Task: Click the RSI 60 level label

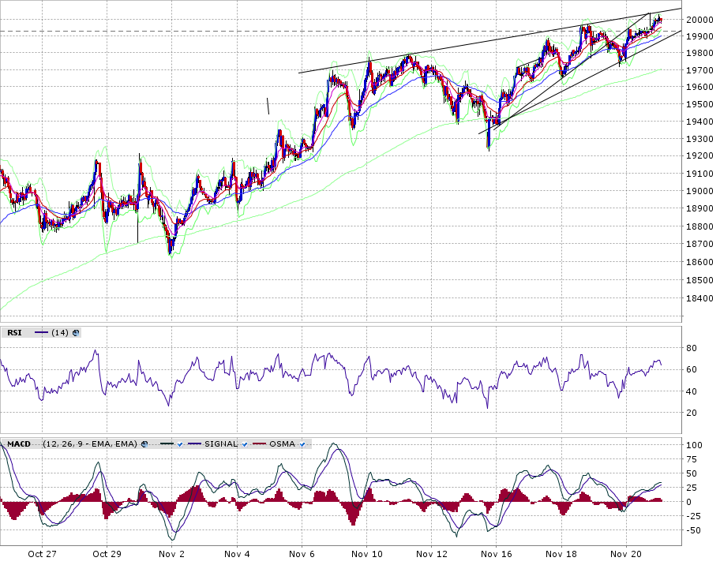Action: click(x=692, y=369)
